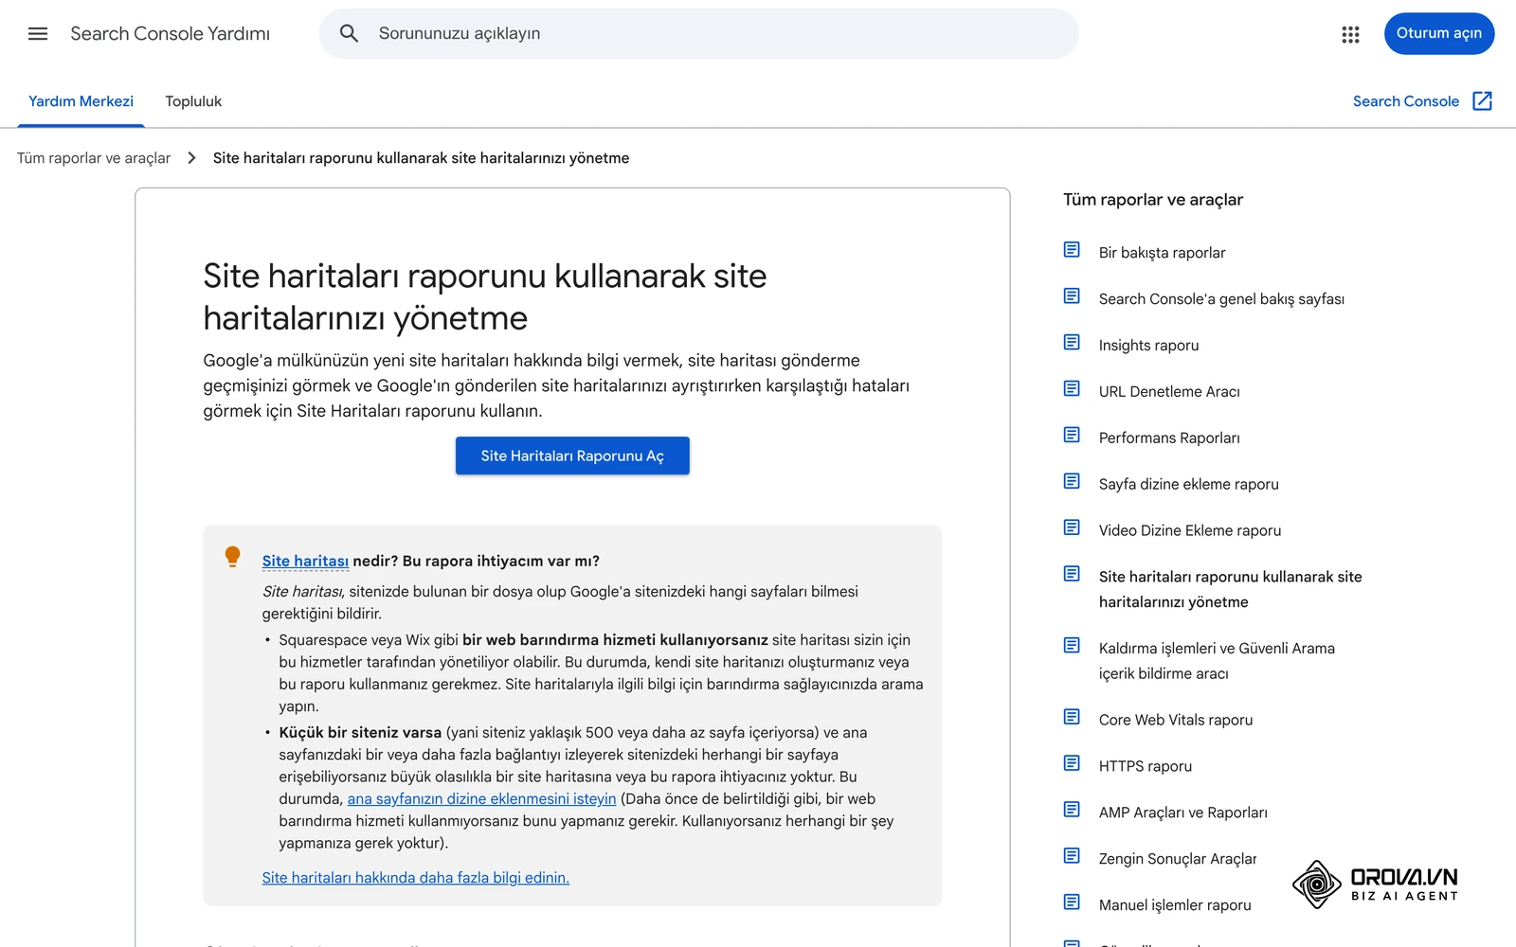This screenshot has height=947, width=1516.
Task: Click the document icon beside Core Web Vitals raporu
Action: click(x=1072, y=717)
